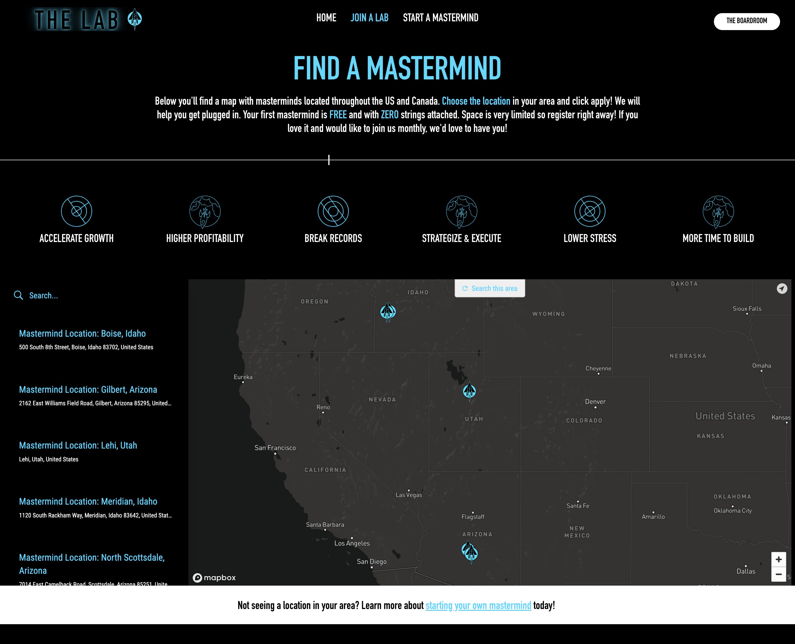Click the Search this area map button

click(x=489, y=288)
